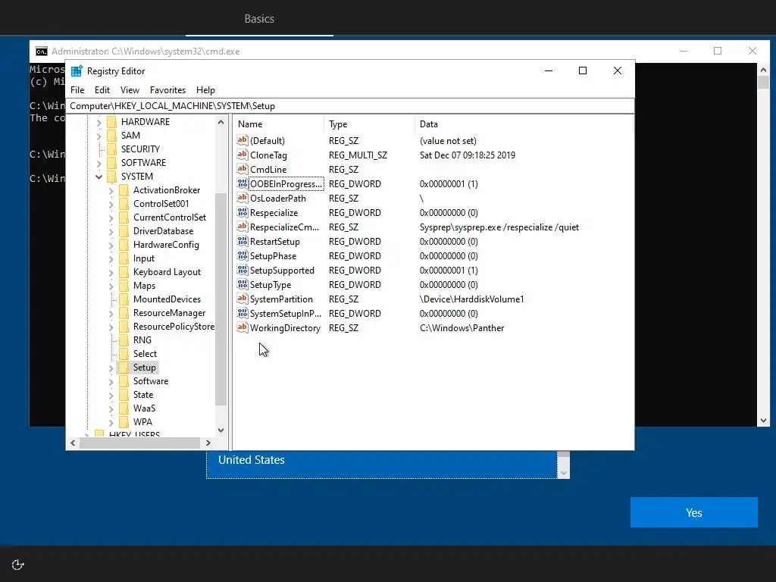Select the RespecializeCmdline value icon
Image resolution: width=776 pixels, height=582 pixels.
[242, 227]
